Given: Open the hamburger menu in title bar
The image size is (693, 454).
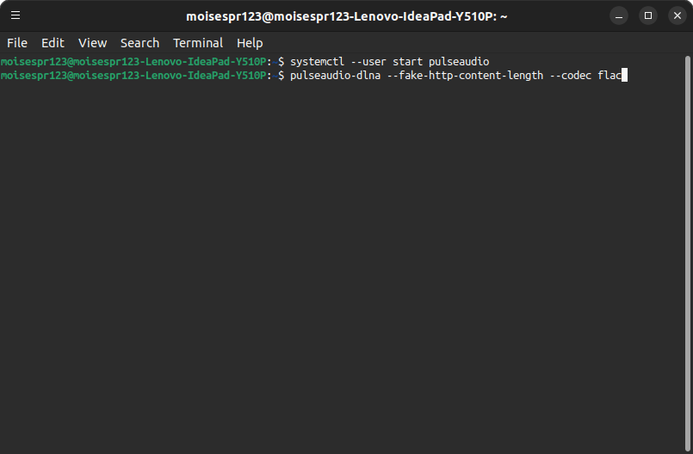Looking at the screenshot, I should coord(15,15).
